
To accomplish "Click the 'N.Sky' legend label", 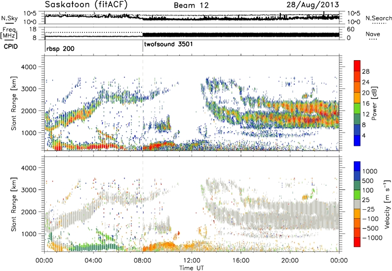I will coord(9,18).
